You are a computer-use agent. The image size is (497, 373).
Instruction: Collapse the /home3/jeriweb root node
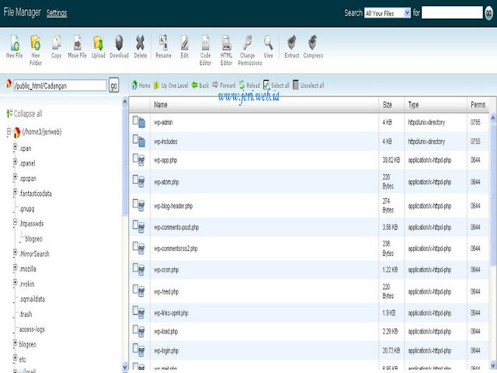[9, 131]
